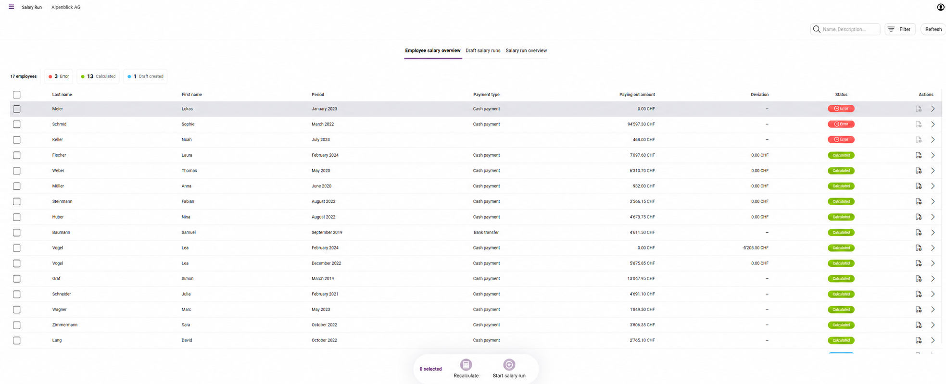Click the search magnifier icon
This screenshot has height=384, width=946.
tap(816, 29)
